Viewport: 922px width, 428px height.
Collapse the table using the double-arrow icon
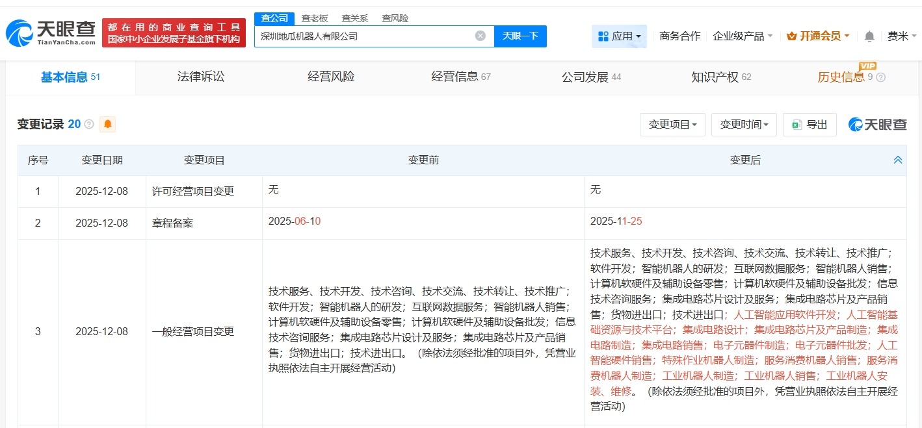(898, 158)
